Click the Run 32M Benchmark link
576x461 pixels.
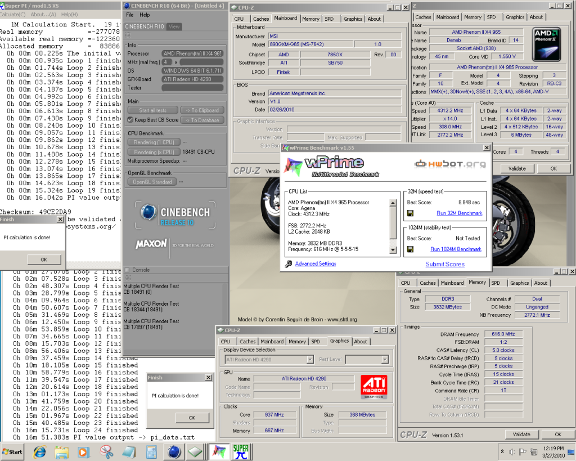click(459, 213)
